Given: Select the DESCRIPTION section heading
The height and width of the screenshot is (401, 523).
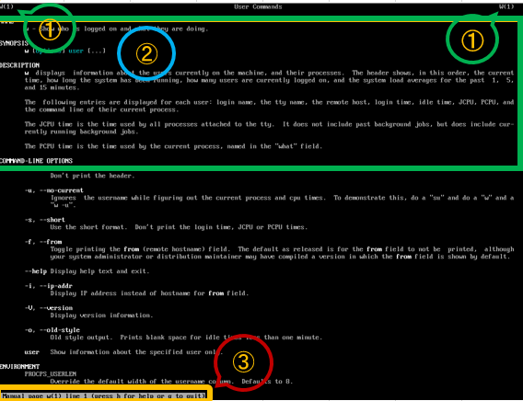Looking at the screenshot, I should tap(19, 65).
